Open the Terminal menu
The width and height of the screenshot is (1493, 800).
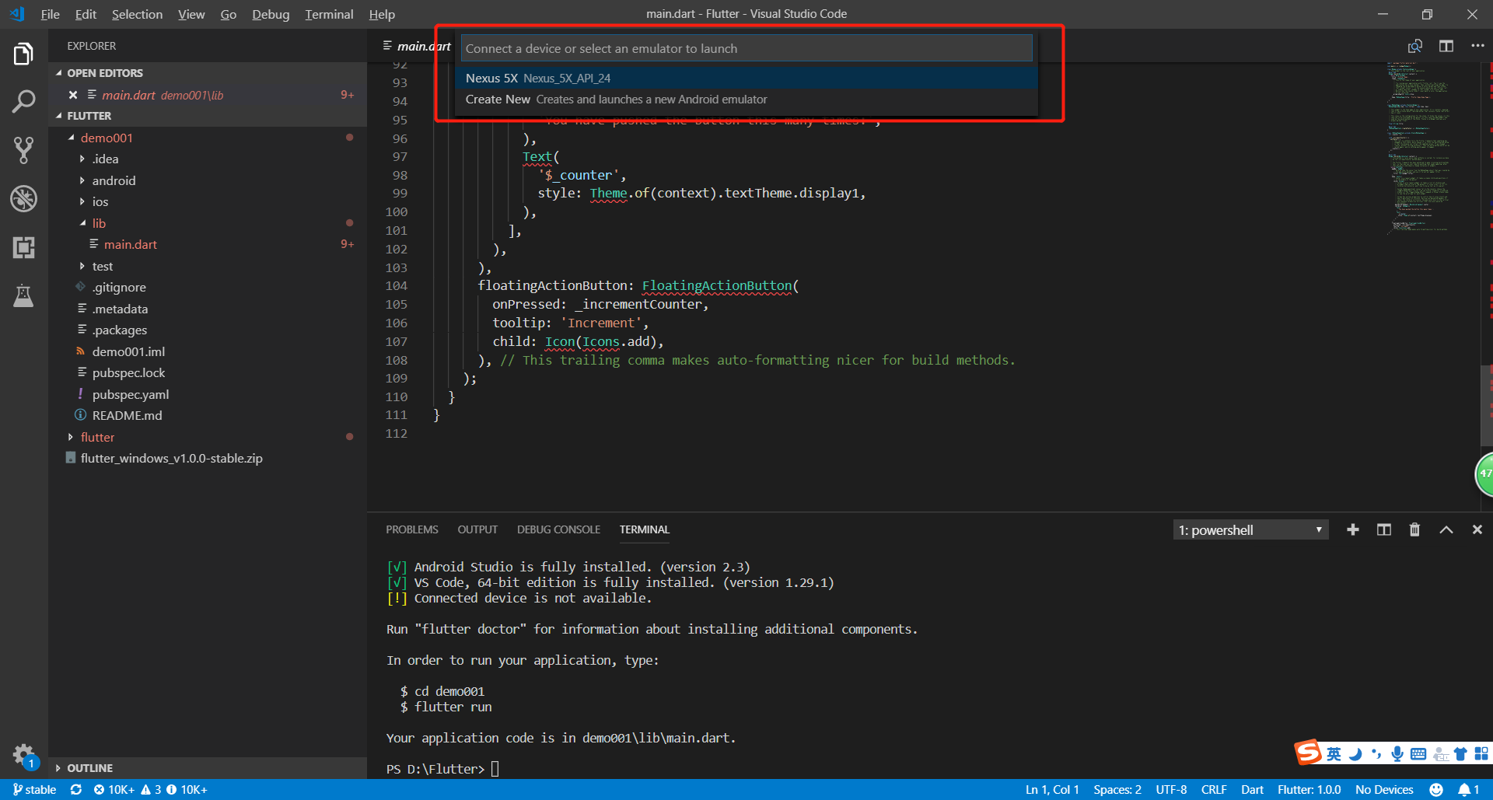click(329, 14)
